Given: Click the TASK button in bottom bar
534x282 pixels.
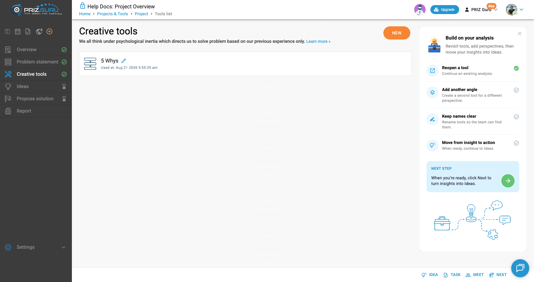Looking at the screenshot, I should coord(452,275).
